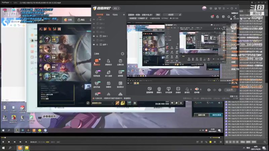Collapse the 工具箱 toolbox section
The height and width of the screenshot is (151, 269).
tap(122, 54)
